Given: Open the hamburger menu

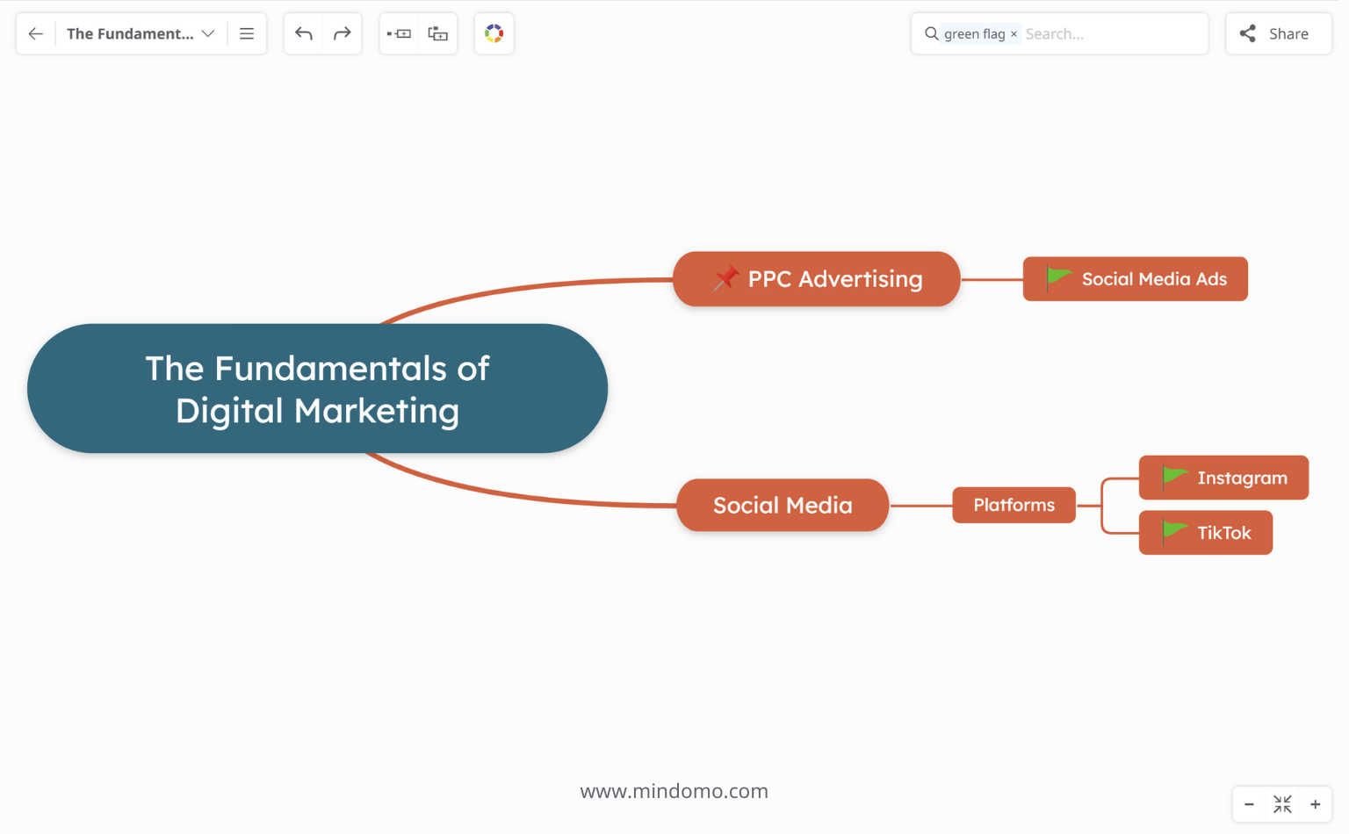Looking at the screenshot, I should (247, 34).
